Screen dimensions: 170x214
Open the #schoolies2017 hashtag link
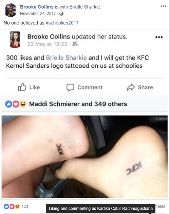coord(62,23)
